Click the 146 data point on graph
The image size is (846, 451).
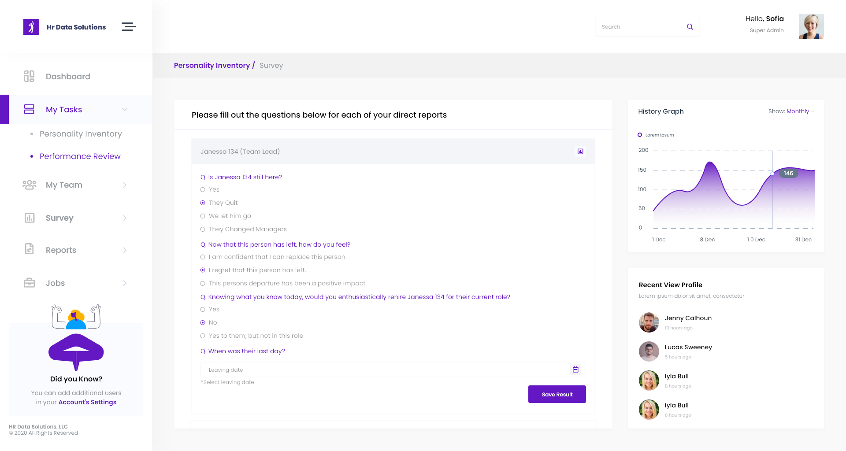[x=772, y=174]
